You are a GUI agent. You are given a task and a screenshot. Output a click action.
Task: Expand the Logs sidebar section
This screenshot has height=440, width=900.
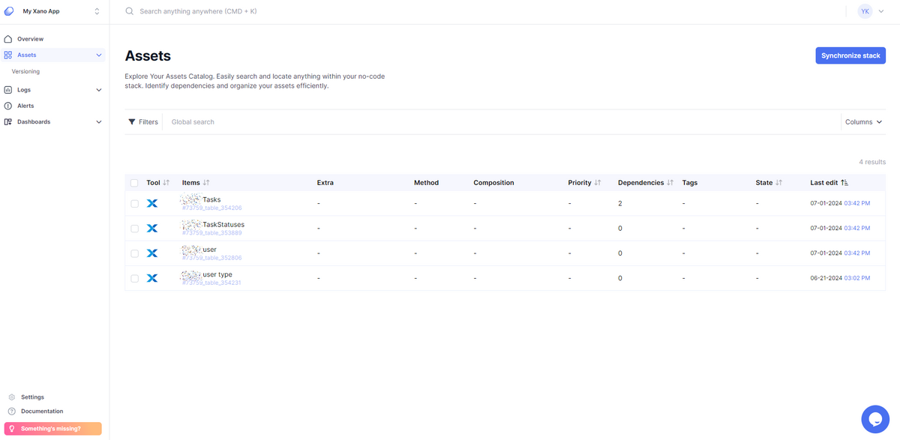[x=98, y=90]
